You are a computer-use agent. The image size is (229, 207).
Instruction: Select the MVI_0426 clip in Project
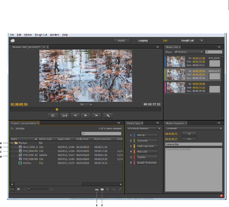(28, 159)
